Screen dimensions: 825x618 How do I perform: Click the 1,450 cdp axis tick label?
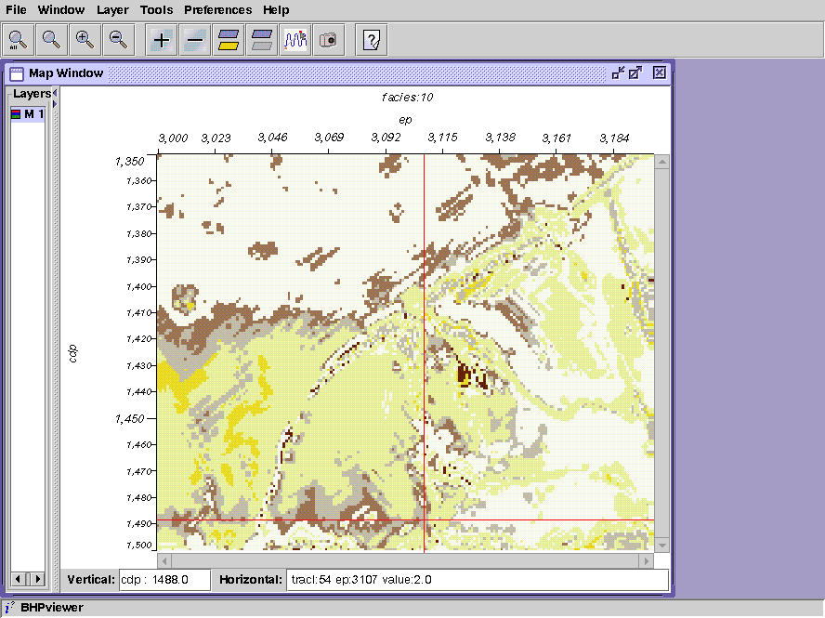pyautogui.click(x=129, y=419)
